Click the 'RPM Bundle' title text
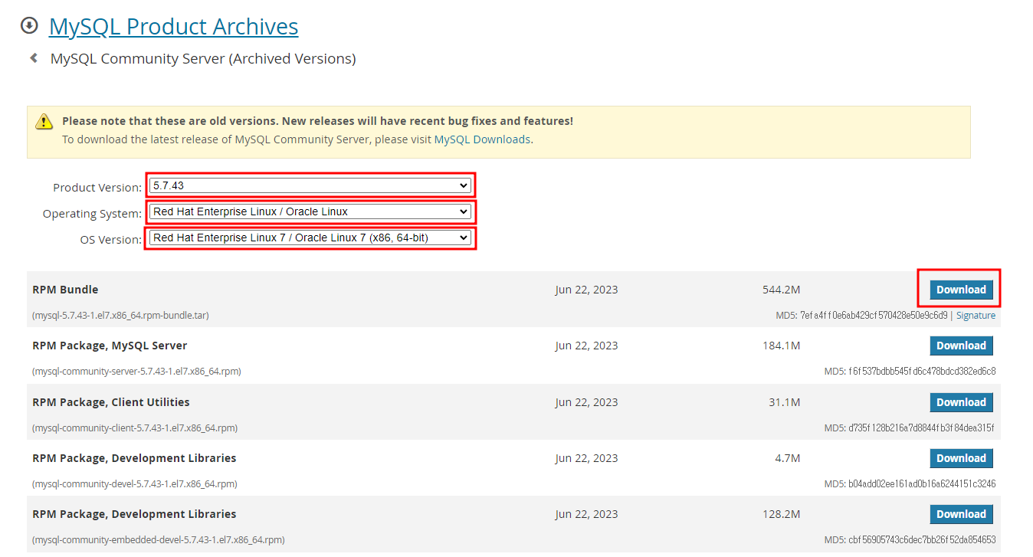The width and height of the screenshot is (1033, 557). tap(65, 290)
